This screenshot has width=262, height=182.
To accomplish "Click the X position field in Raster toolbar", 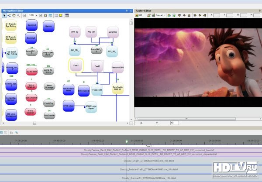I will (x=217, y=15).
